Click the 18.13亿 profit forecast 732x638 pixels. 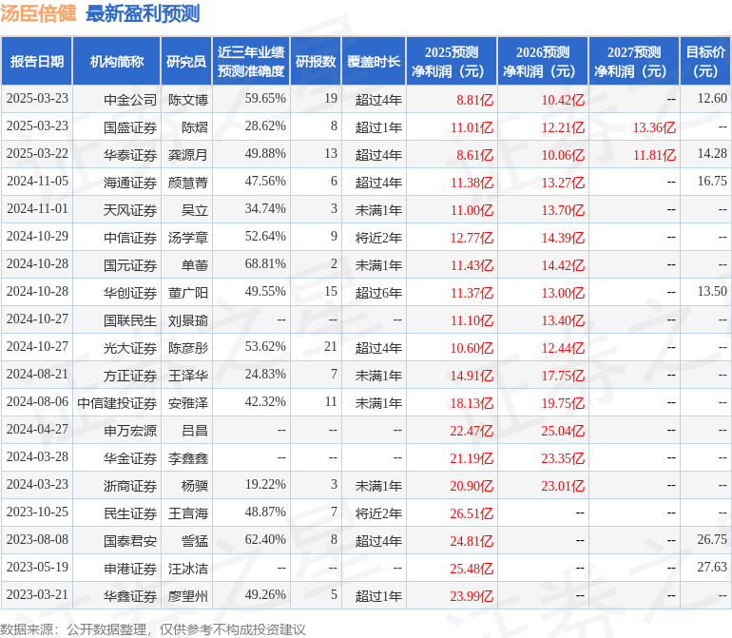tap(472, 402)
